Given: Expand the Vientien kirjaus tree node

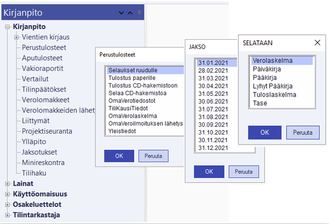Looking at the screenshot, I should click(x=16, y=37).
